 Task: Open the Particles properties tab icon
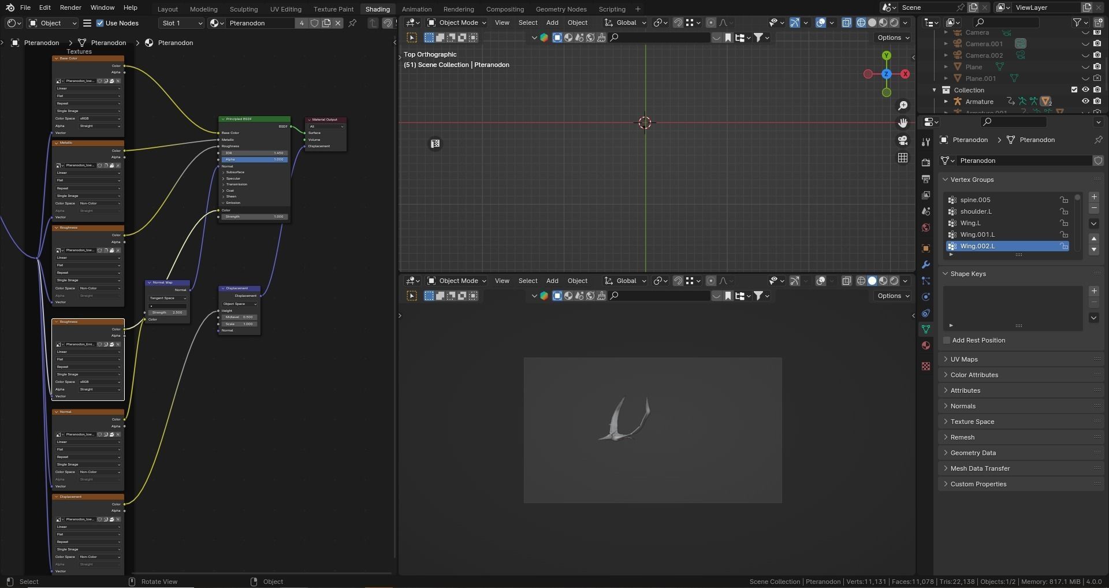pos(926,281)
